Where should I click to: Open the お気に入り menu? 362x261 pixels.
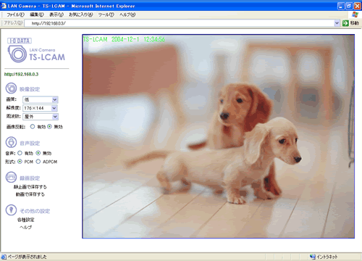point(81,14)
